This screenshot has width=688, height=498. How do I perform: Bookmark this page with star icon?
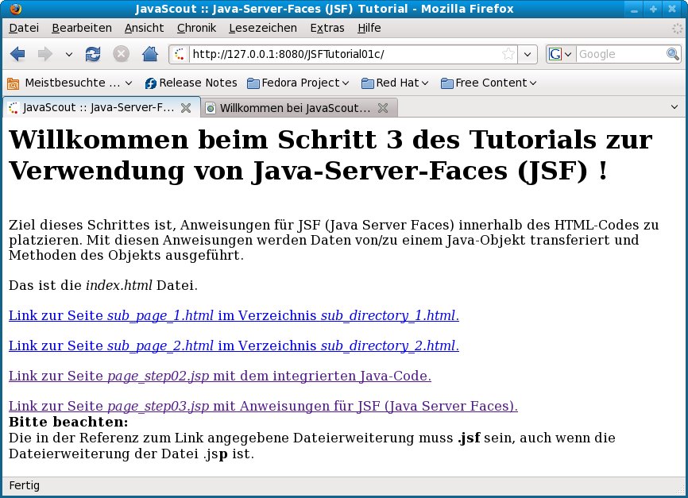coord(508,54)
